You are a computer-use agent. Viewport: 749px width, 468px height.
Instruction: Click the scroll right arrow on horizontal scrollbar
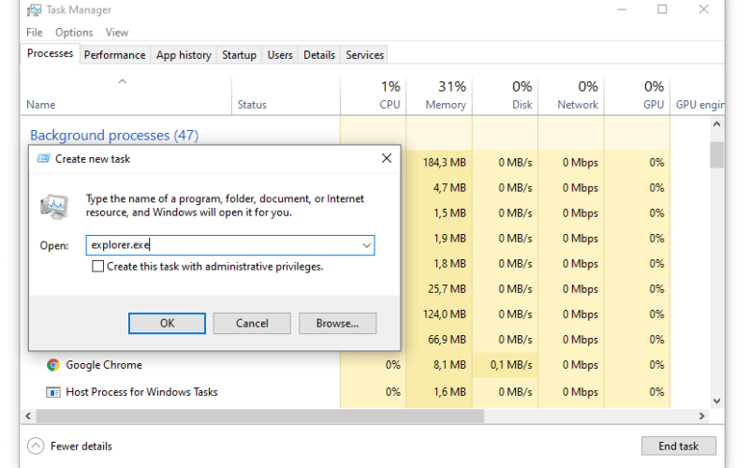tap(701, 416)
